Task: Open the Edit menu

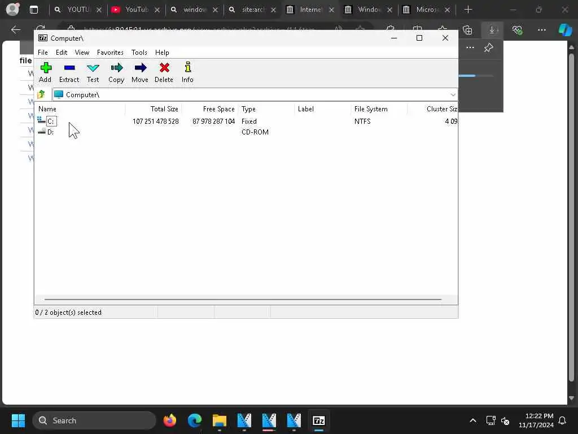Action: [61, 53]
